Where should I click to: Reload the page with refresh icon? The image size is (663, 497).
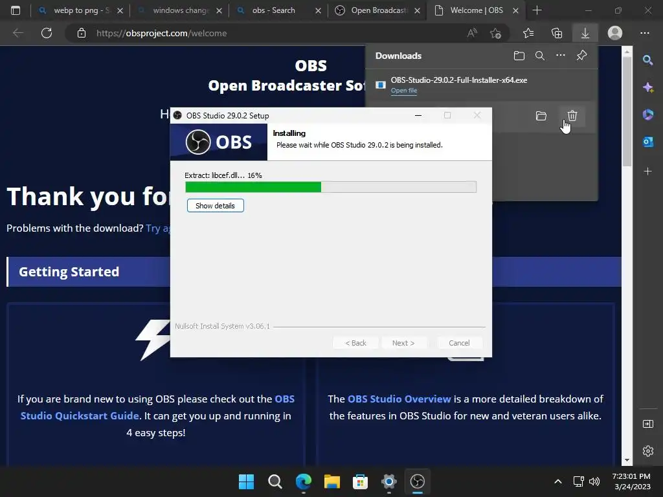tap(47, 33)
